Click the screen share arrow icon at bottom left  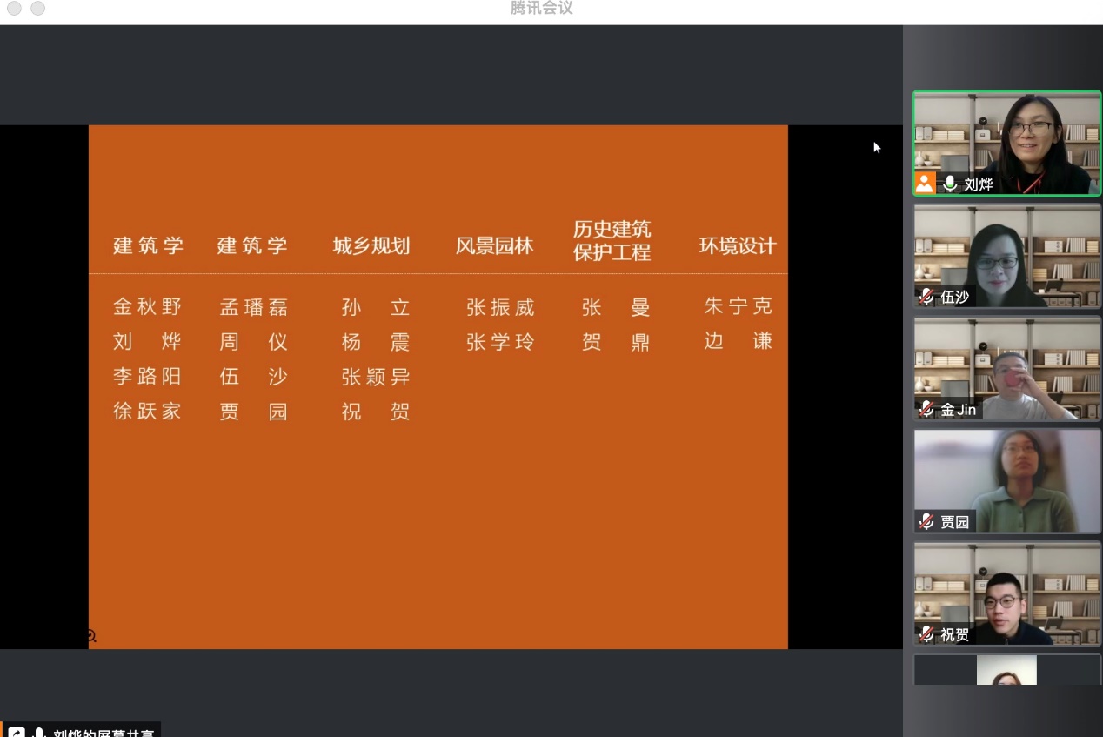(x=17, y=733)
